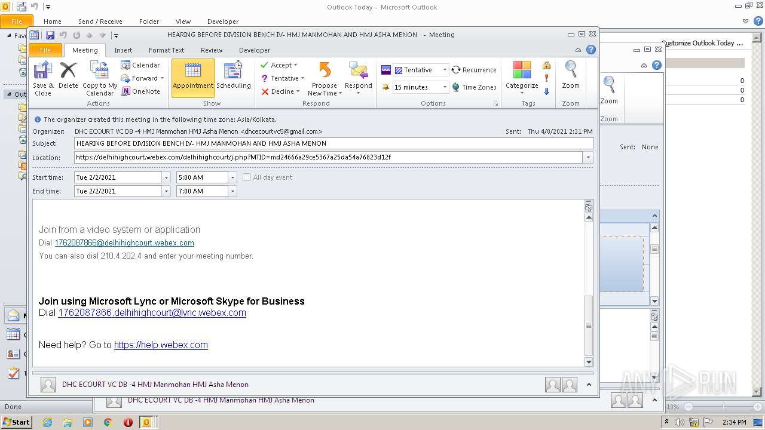Viewport: 765px width, 430px height.
Task: Open the Send / Receive tab in Outlook
Action: tap(100, 21)
